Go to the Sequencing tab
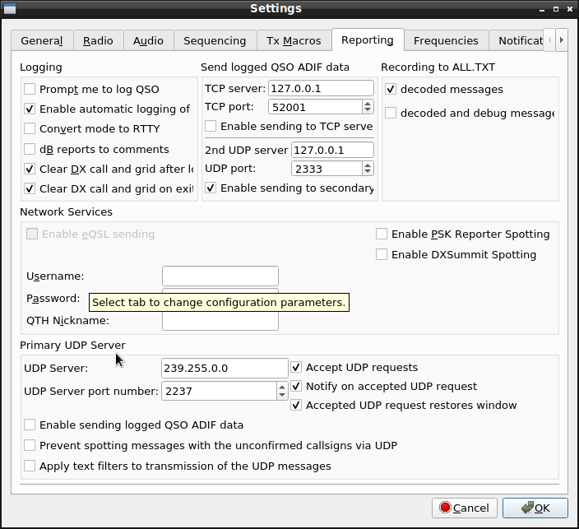The width and height of the screenshot is (579, 529). 215,40
